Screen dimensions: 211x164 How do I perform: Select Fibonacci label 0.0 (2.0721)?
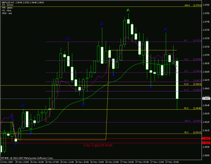192,40
